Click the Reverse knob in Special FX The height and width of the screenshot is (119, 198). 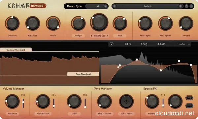pyautogui.click(x=152, y=101)
